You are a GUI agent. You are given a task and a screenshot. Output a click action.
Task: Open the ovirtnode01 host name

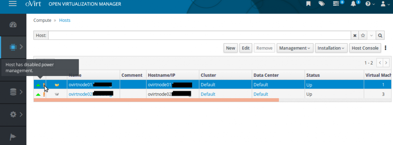pyautogui.click(x=90, y=85)
